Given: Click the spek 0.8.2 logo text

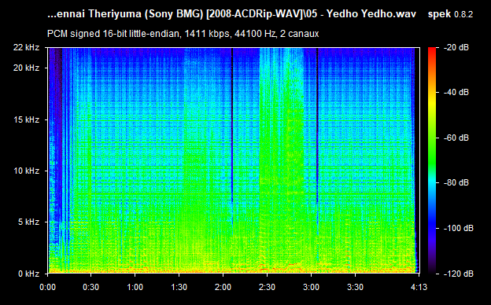Looking at the screenshot, I should [450, 14].
